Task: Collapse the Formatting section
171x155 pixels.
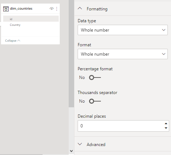Action: (x=80, y=9)
